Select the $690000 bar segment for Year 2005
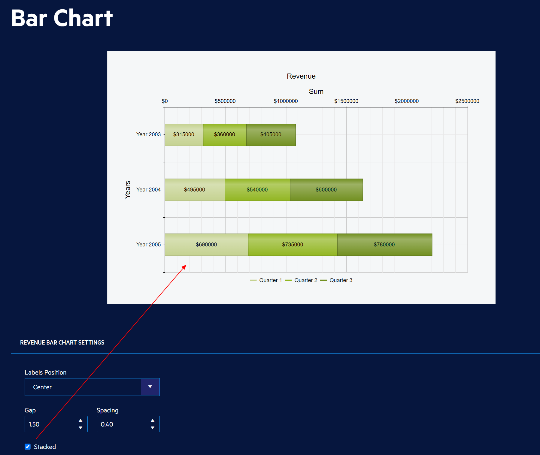 pos(206,245)
